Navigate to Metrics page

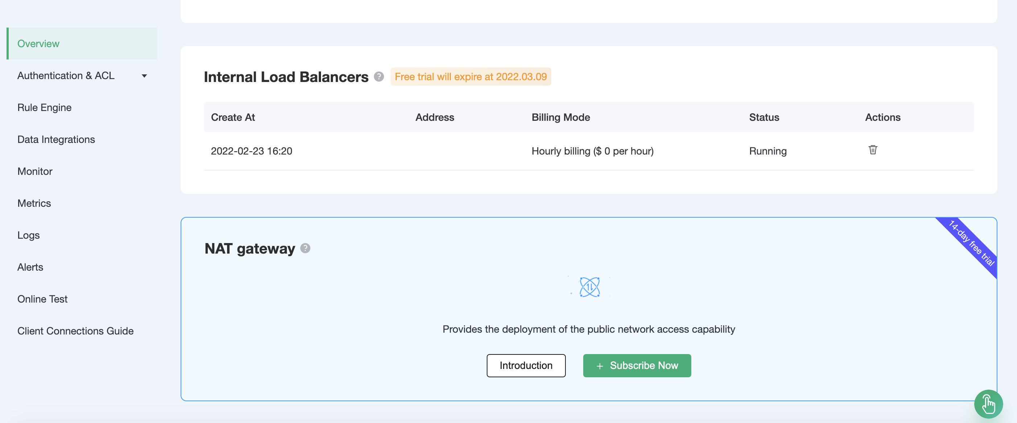pos(34,204)
